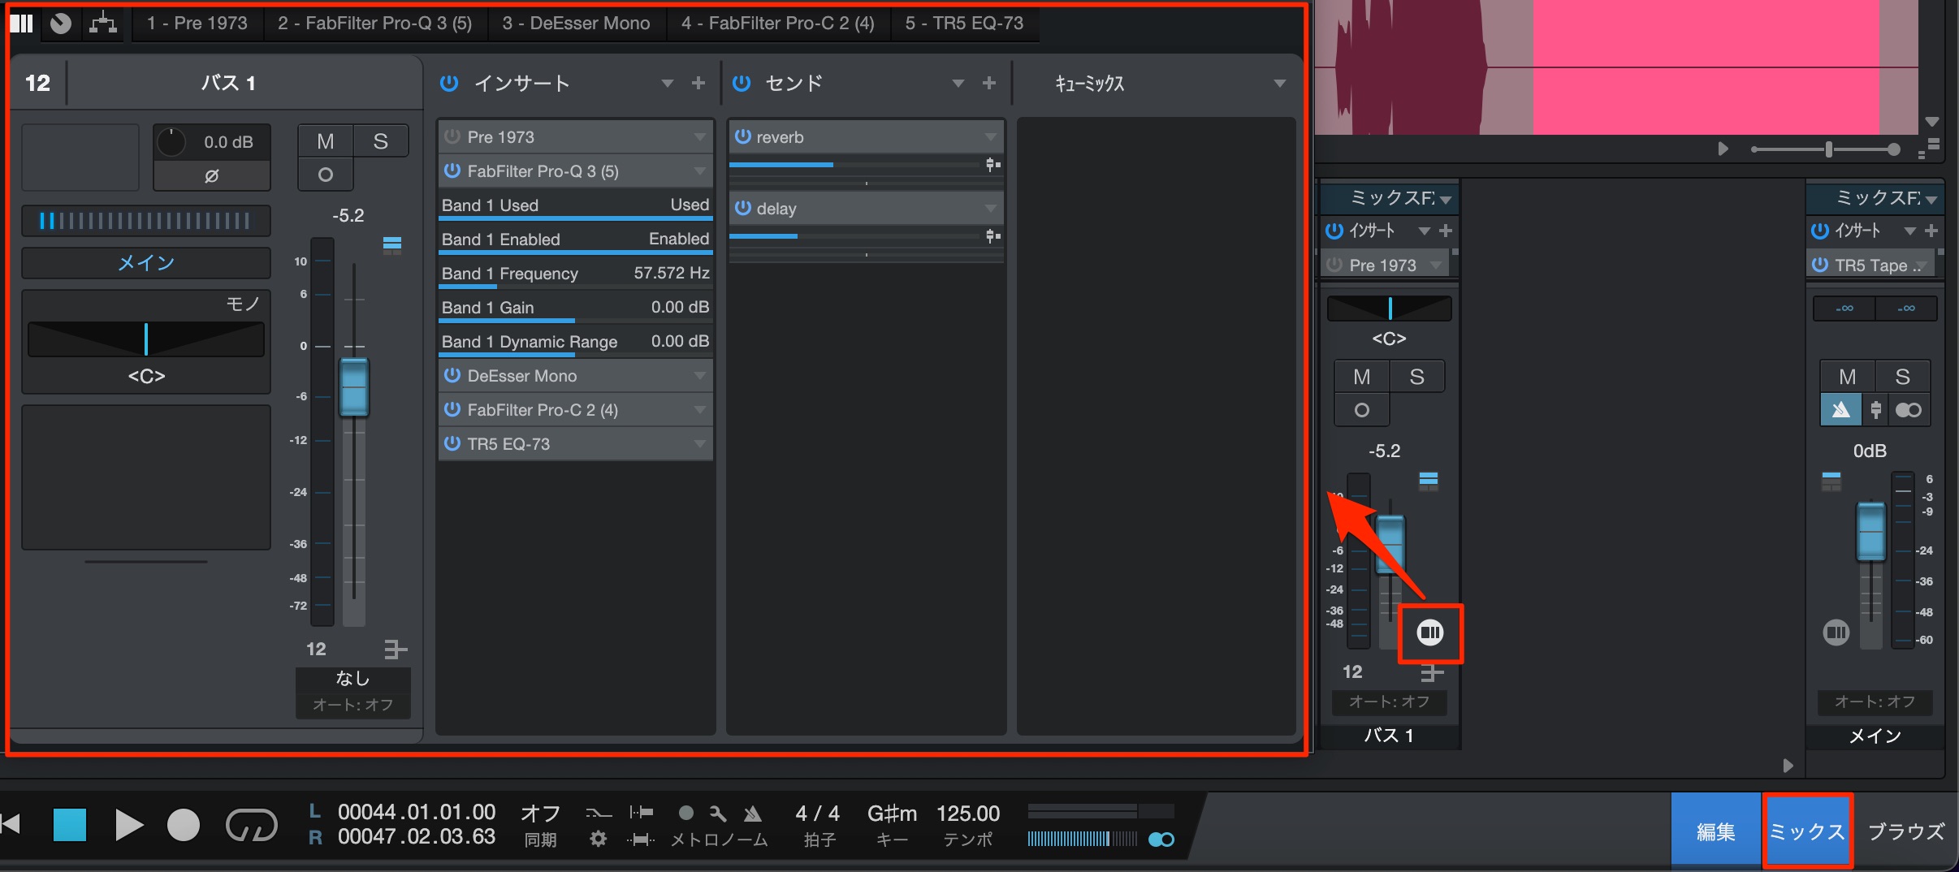Click the plus icon to add an insert
The height and width of the screenshot is (872, 1959).
point(698,83)
